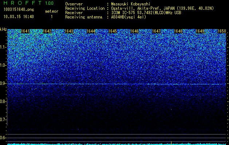The height and width of the screenshot is (145, 229).
Task: Click the Receiving antenna label
Action: pos(84,17)
